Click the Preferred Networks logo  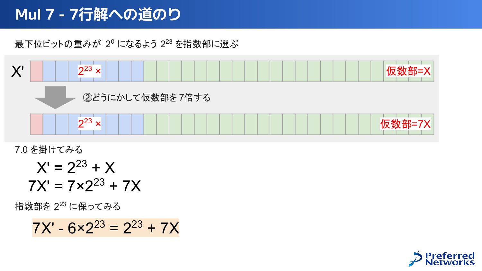[x=442, y=259]
